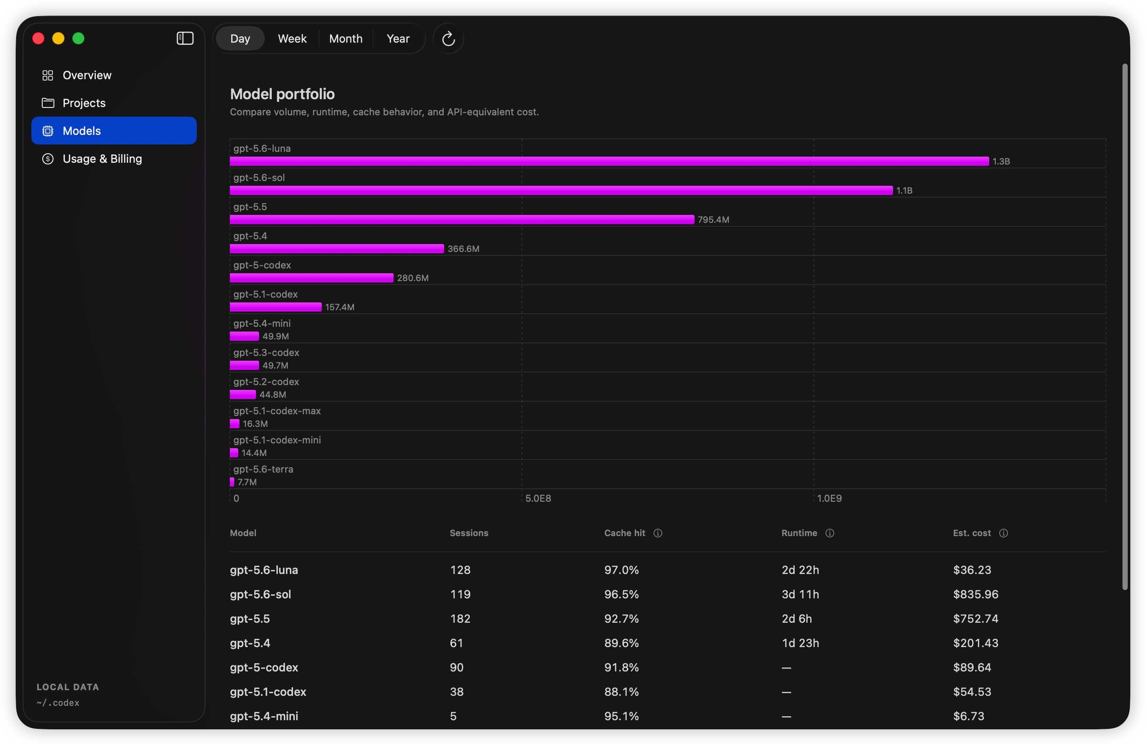Click the 182 sessions value

460,618
